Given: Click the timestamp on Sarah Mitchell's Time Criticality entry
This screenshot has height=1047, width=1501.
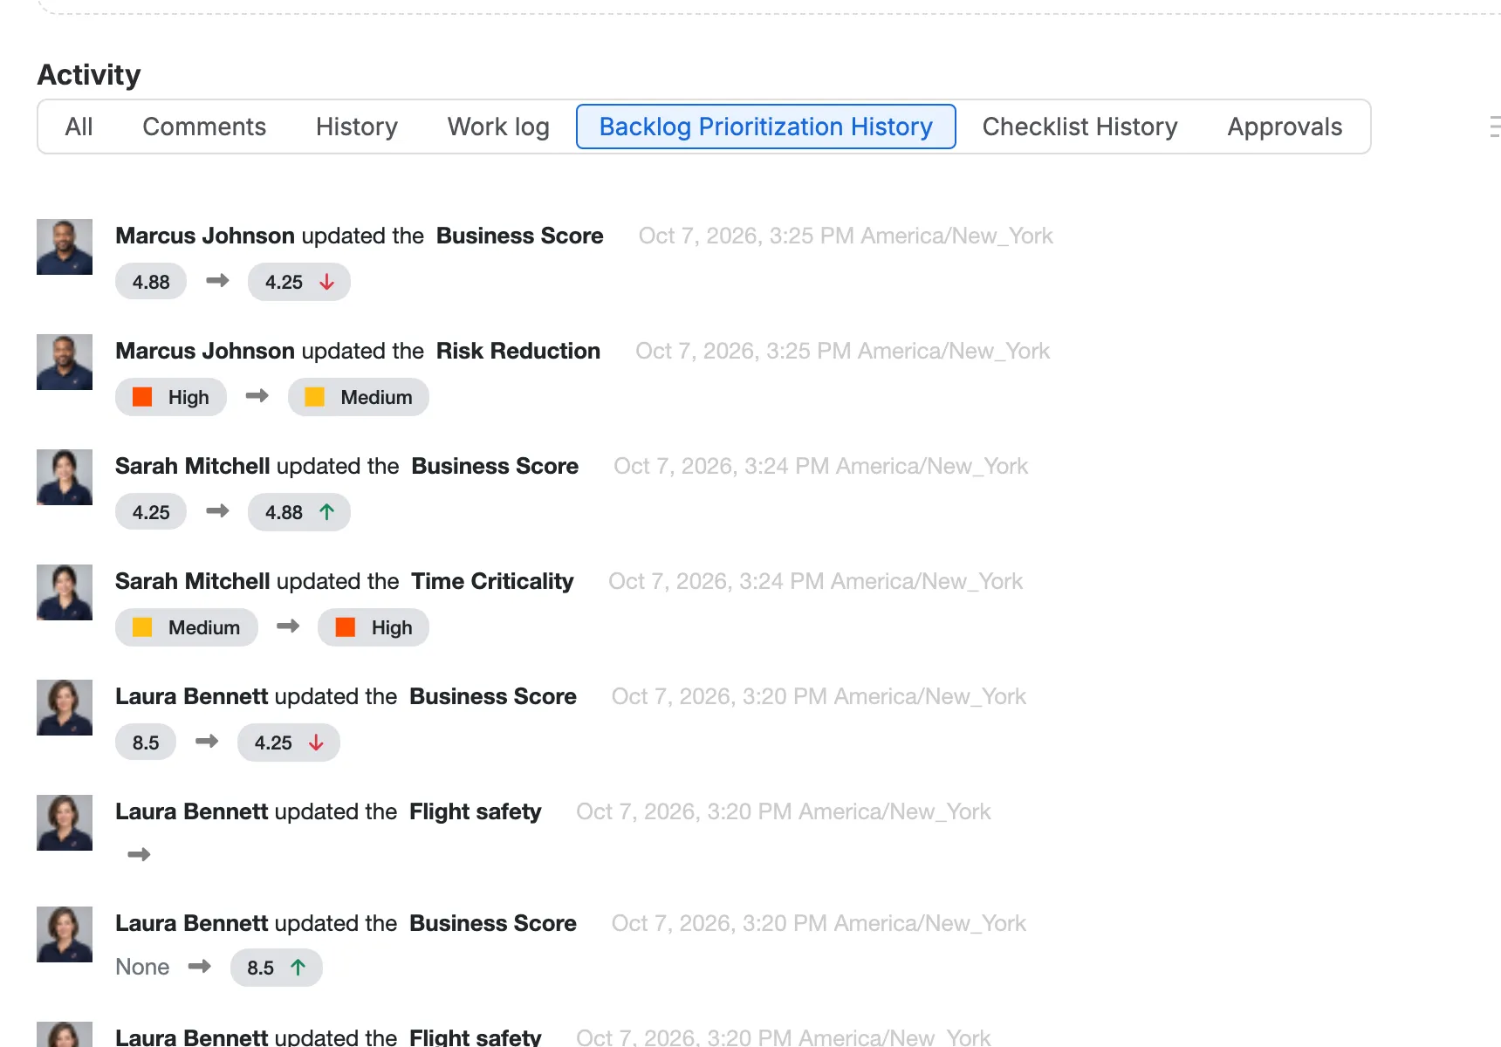Looking at the screenshot, I should (x=816, y=581).
